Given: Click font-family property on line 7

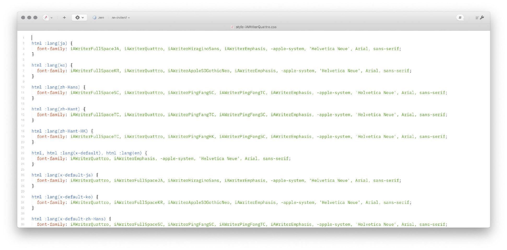Looking at the screenshot, I should (x=51, y=71).
